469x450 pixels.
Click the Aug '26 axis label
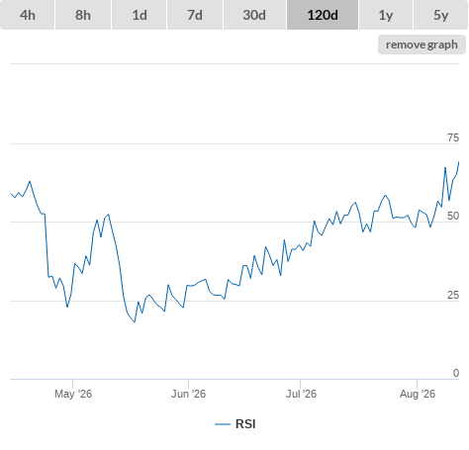click(x=418, y=394)
